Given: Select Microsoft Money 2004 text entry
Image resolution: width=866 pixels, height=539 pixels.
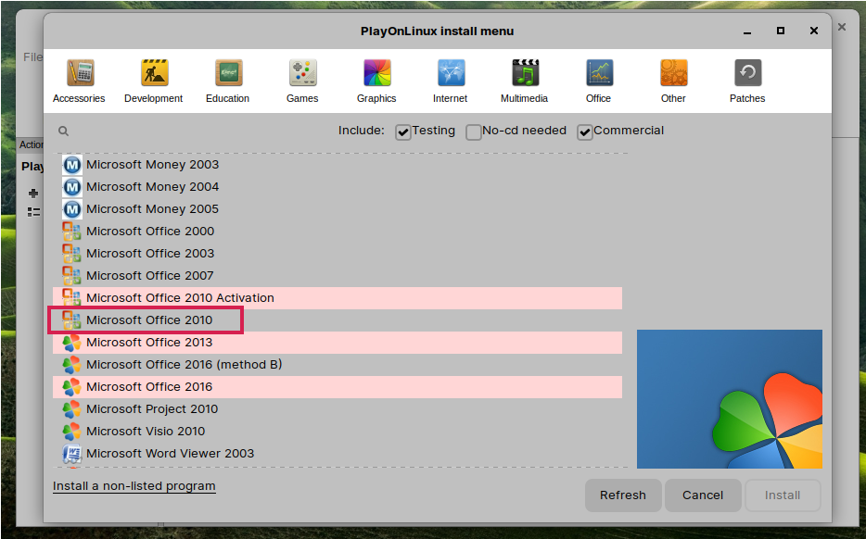Looking at the screenshot, I should pos(152,187).
